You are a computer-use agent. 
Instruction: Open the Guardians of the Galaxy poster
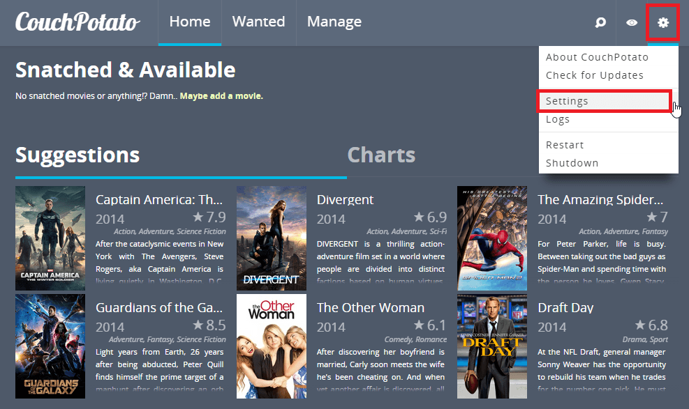(x=50, y=346)
